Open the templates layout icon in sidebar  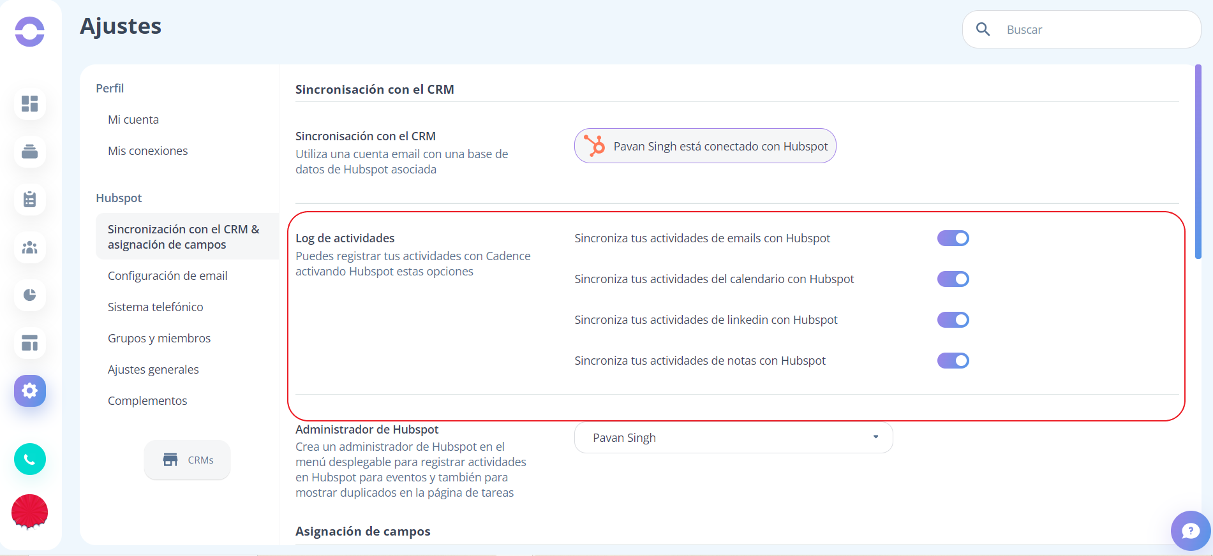[29, 343]
